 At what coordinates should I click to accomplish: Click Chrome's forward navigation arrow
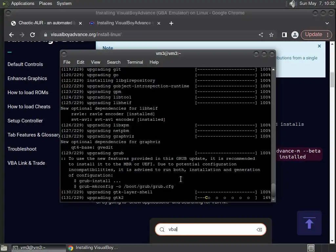pos(22,35)
